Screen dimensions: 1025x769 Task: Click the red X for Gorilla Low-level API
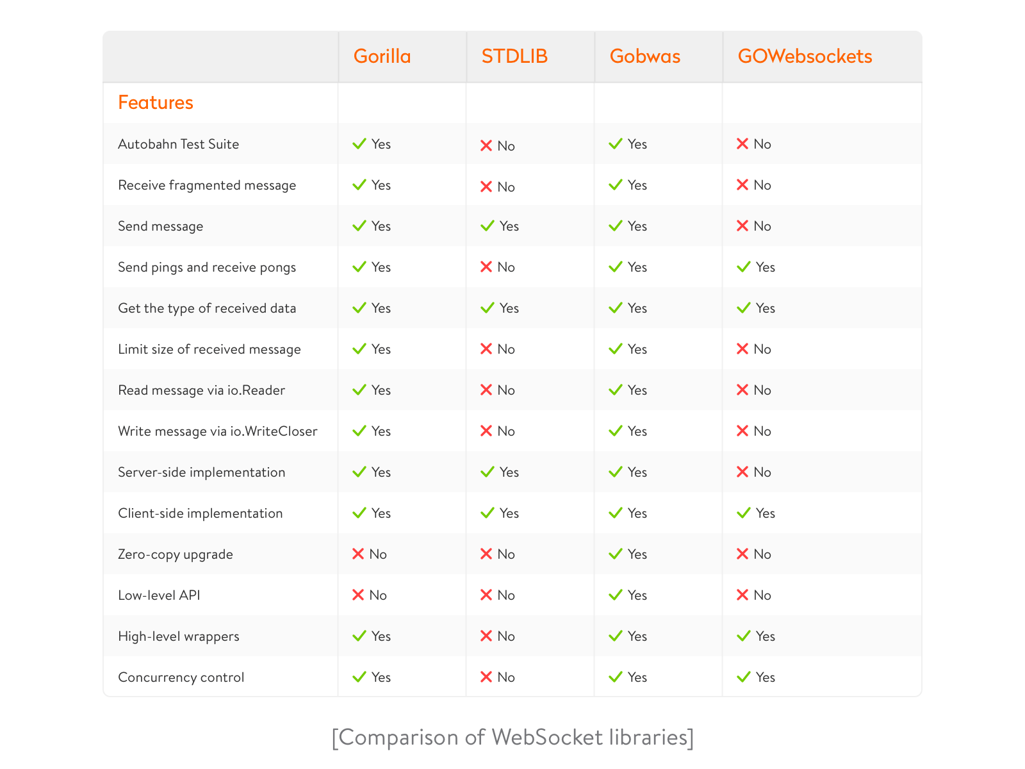[x=358, y=595]
